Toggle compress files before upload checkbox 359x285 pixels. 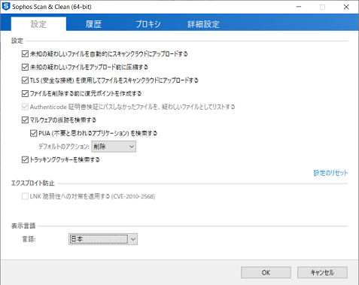[25, 67]
